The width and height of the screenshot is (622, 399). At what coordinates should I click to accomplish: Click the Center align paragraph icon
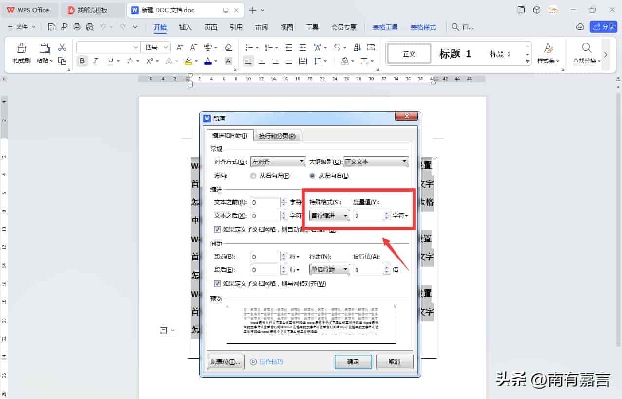click(262, 61)
